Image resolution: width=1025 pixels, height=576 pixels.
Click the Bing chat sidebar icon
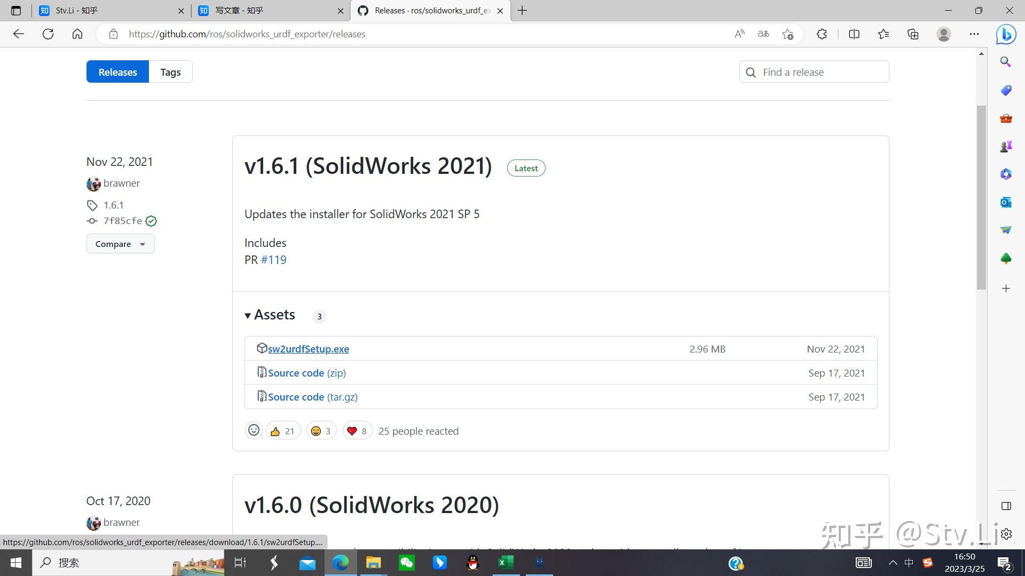[1006, 34]
